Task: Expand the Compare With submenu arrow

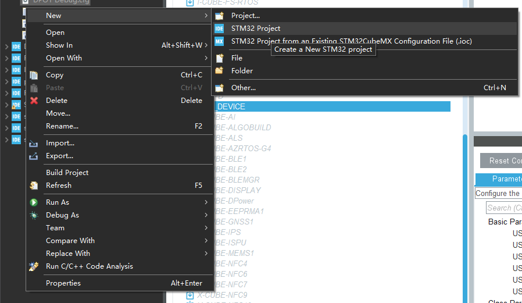Action: pos(206,241)
